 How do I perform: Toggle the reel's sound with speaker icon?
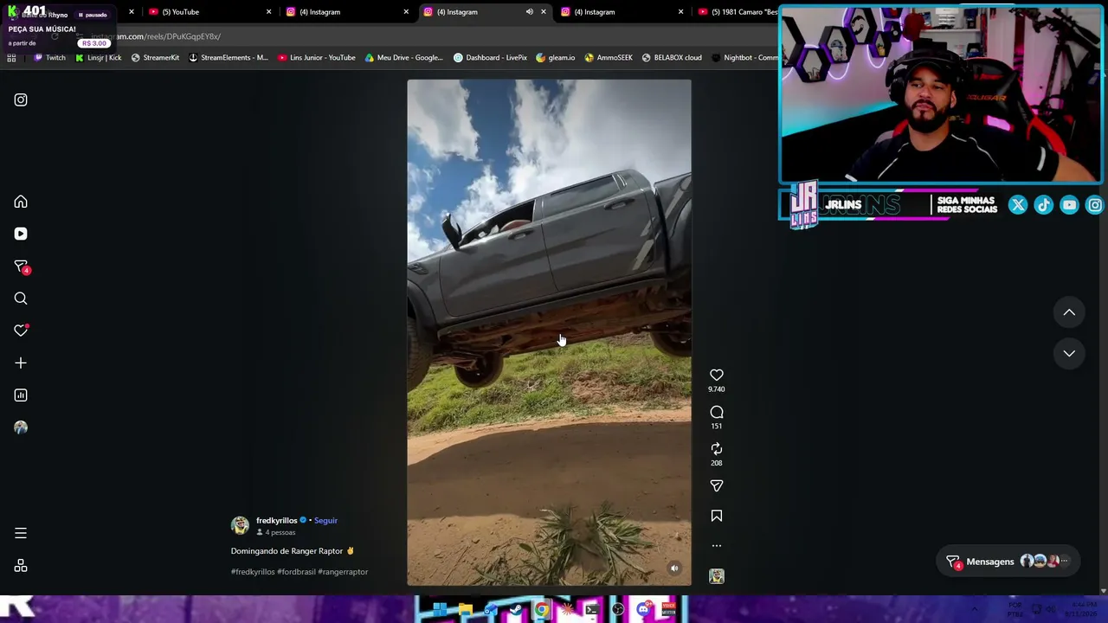click(674, 568)
